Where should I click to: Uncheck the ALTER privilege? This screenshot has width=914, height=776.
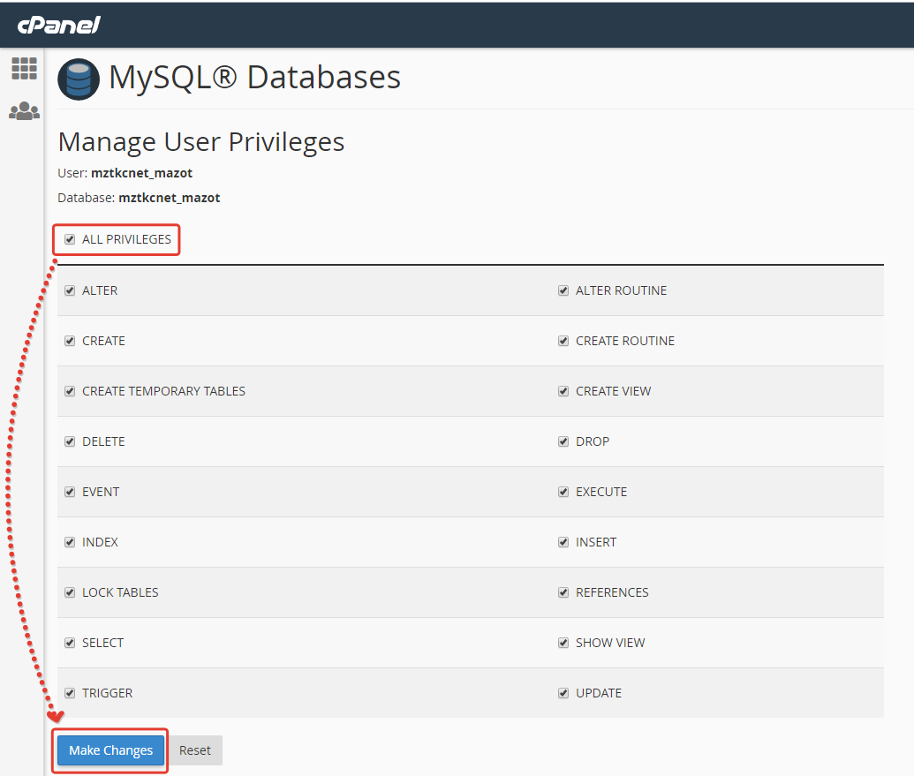(x=70, y=290)
